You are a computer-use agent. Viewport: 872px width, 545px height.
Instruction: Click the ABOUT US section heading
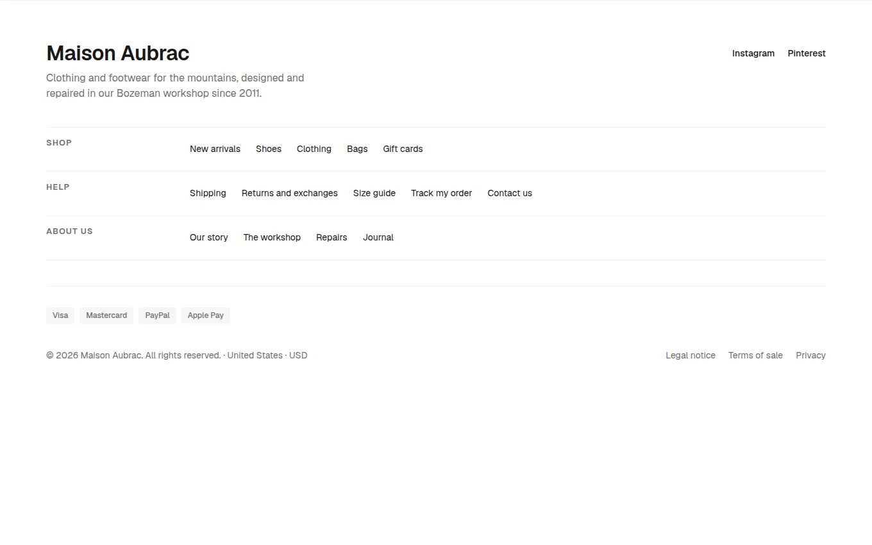(x=69, y=231)
